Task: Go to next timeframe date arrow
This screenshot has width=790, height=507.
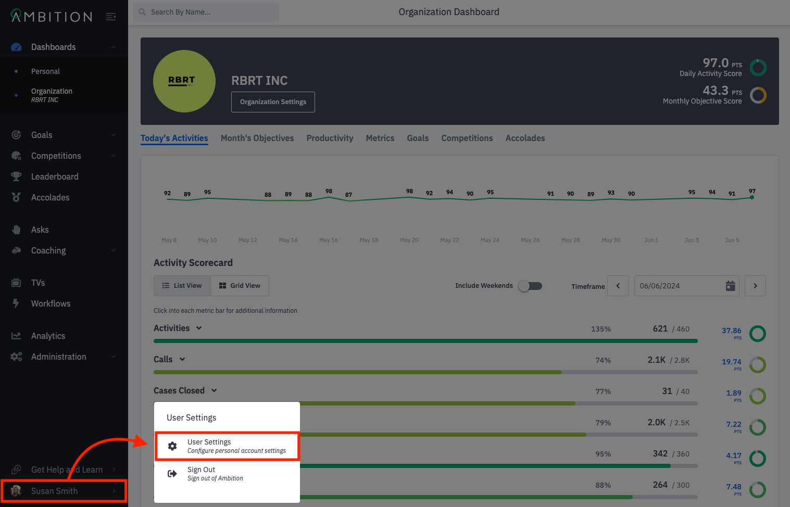Action: [755, 286]
